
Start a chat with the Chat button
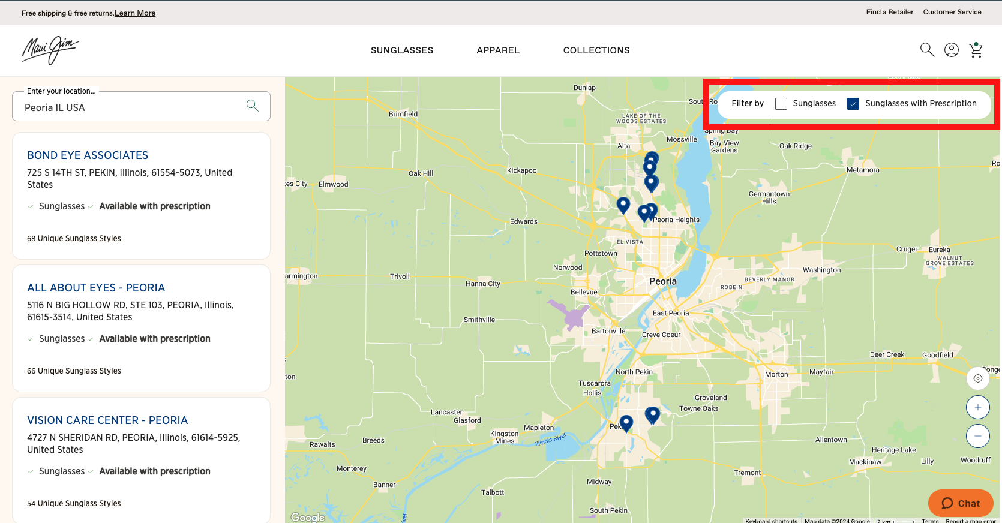point(960,503)
